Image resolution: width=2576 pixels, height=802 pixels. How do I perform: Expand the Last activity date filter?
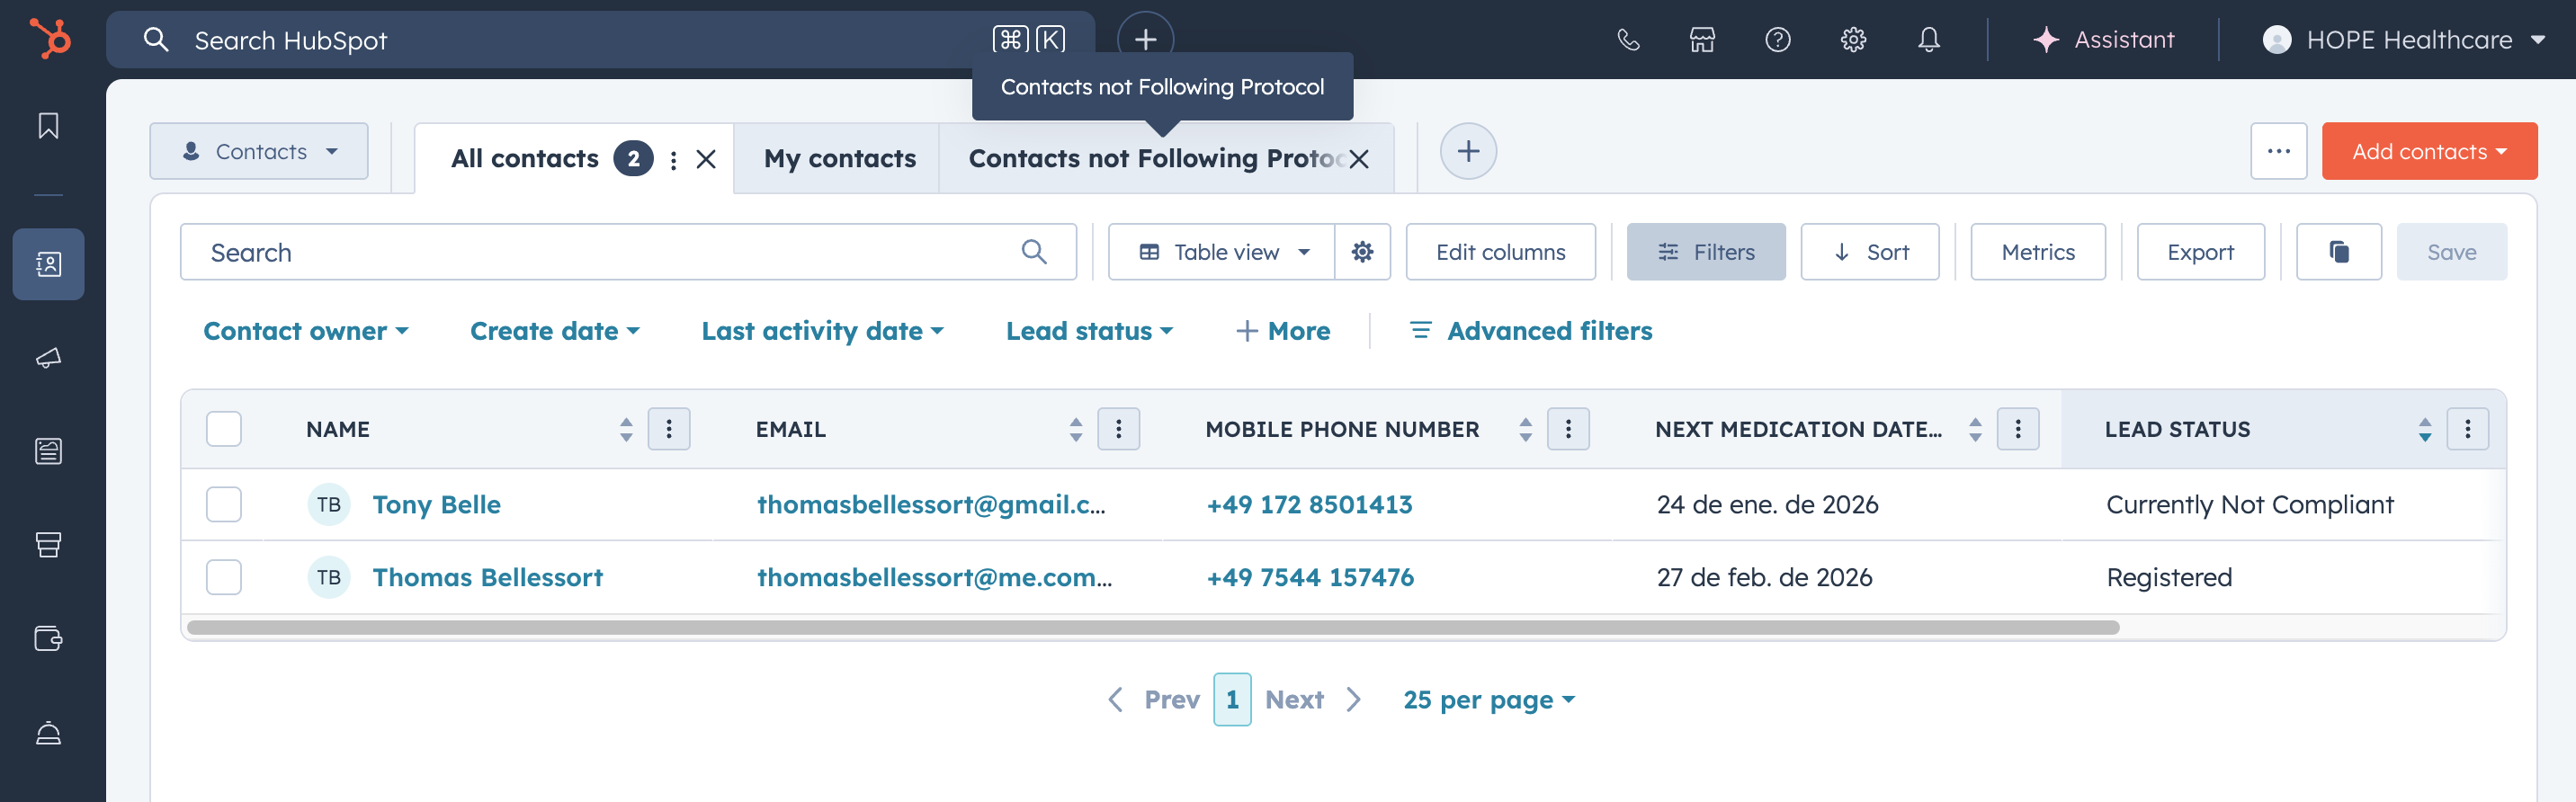[822, 331]
